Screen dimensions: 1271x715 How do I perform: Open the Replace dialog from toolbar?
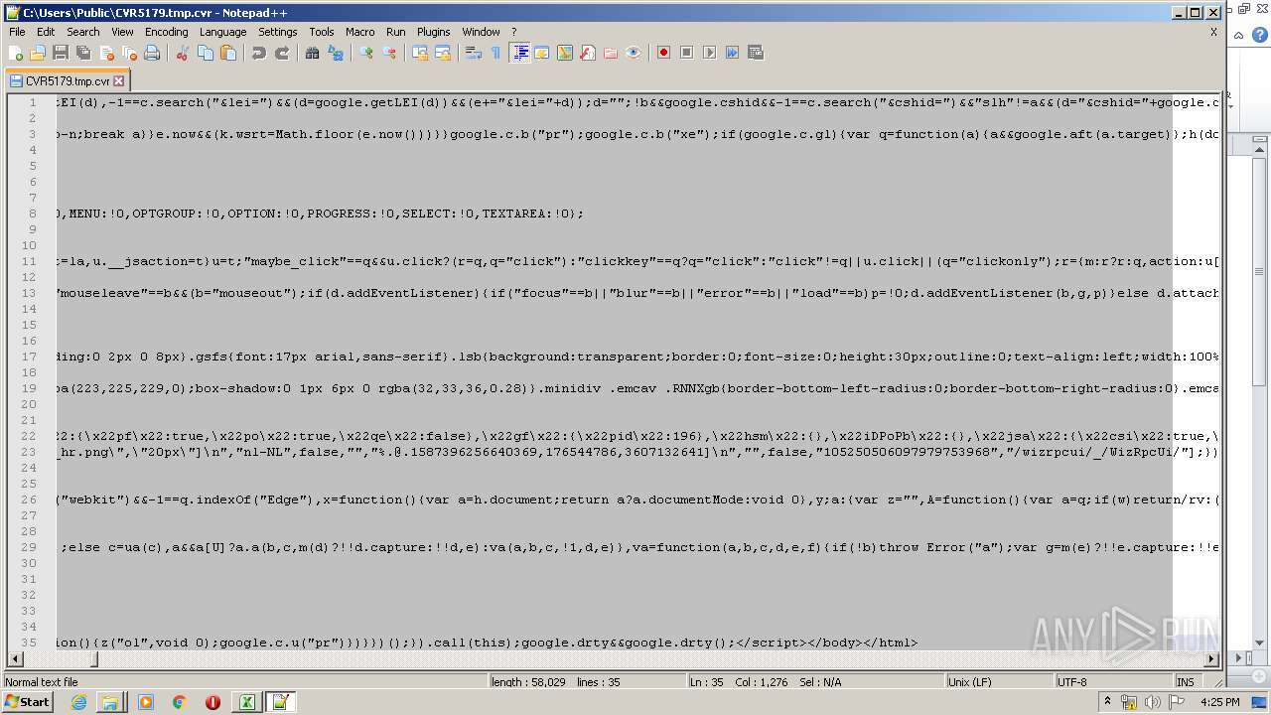click(336, 53)
